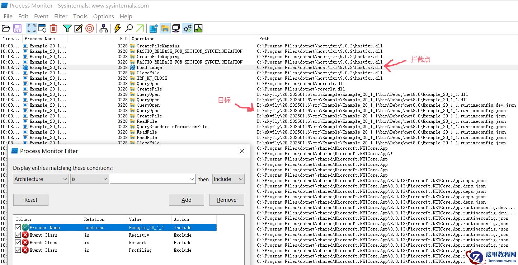
Task: Open the 'is' relation dropdown
Action: click(x=89, y=179)
